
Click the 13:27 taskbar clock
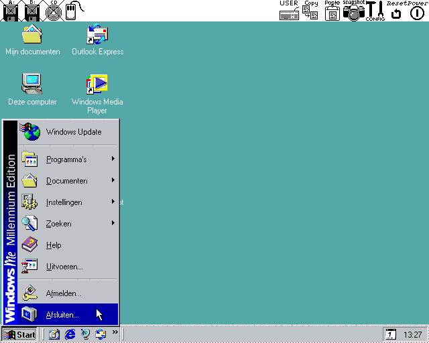coord(413,335)
